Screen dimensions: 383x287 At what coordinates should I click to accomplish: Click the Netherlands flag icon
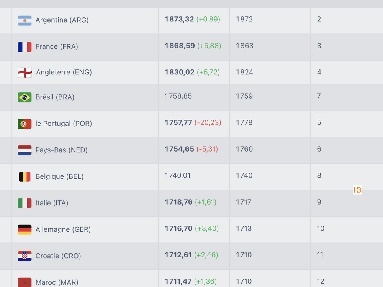coord(25,150)
